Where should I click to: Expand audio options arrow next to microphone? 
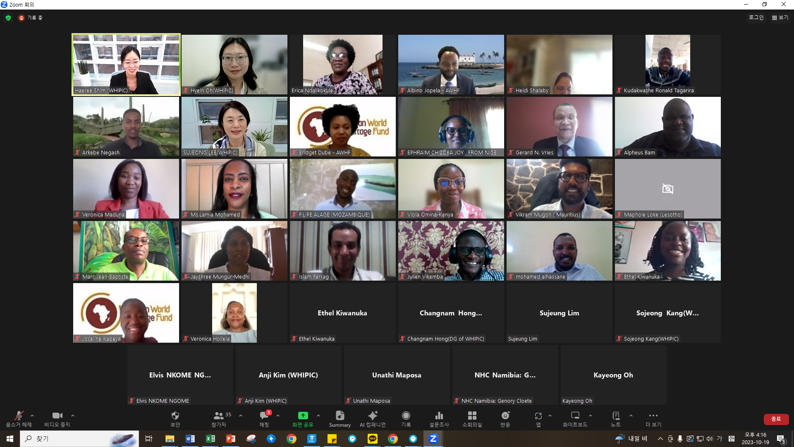[32, 415]
